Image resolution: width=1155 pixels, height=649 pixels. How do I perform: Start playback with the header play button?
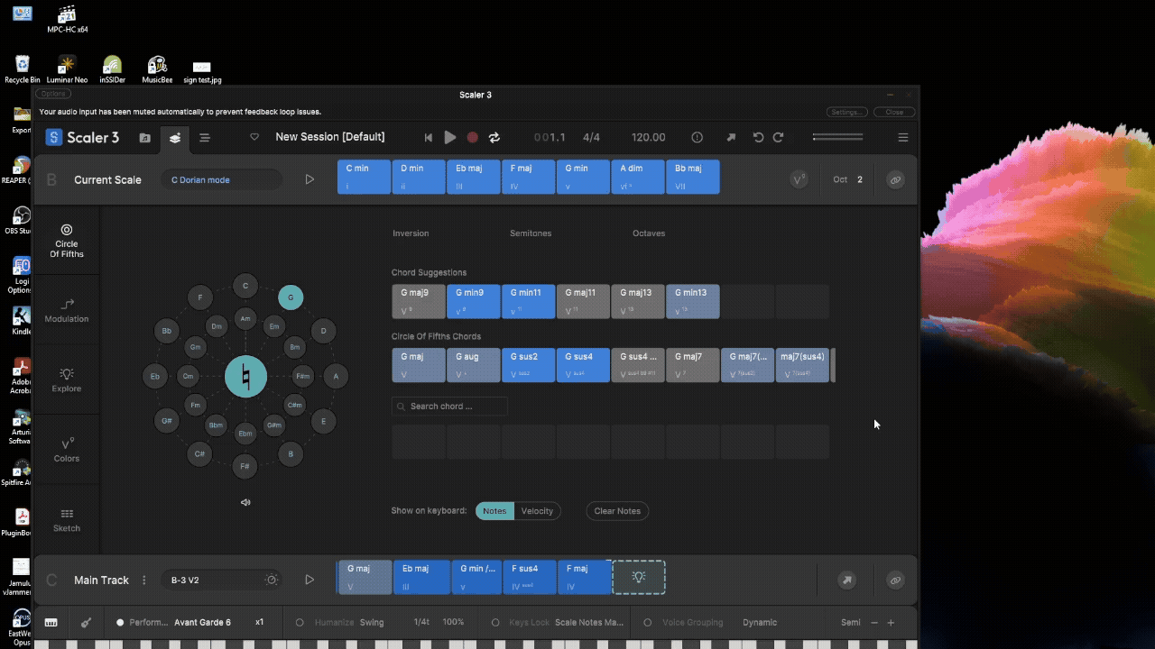[450, 138]
